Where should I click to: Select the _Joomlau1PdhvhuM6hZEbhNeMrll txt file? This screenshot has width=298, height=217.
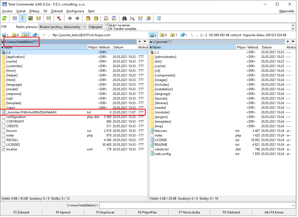[x=74, y=112]
